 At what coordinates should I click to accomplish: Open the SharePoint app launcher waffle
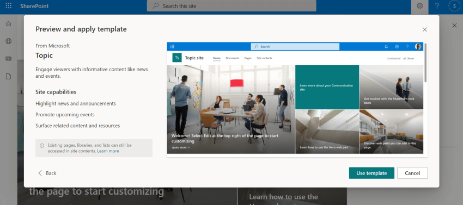9,6
